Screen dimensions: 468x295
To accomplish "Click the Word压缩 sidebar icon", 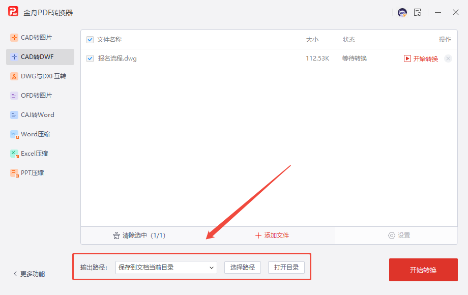I will pyautogui.click(x=14, y=134).
